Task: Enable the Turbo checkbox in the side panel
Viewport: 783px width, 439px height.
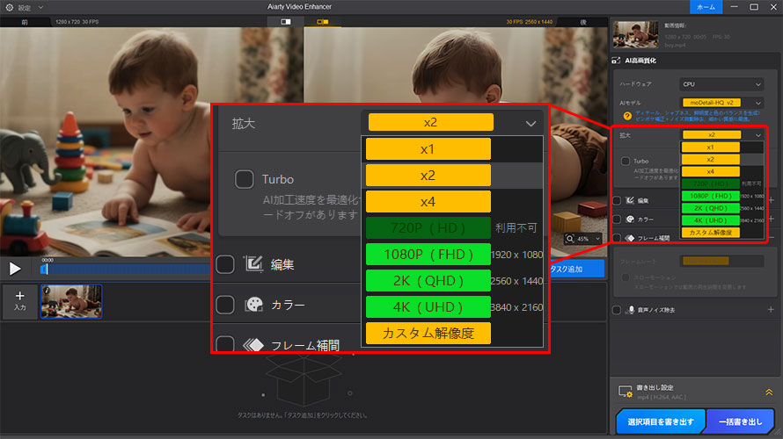Action: tap(625, 162)
